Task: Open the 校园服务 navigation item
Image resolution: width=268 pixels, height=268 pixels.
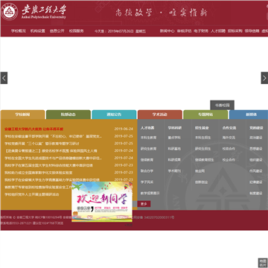Action: pos(77,31)
